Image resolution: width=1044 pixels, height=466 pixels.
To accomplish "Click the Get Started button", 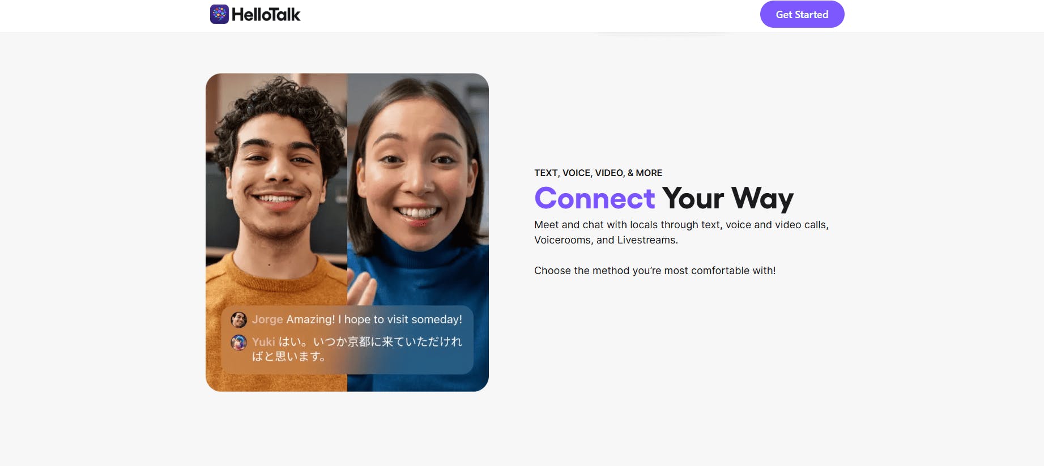I will click(x=802, y=14).
